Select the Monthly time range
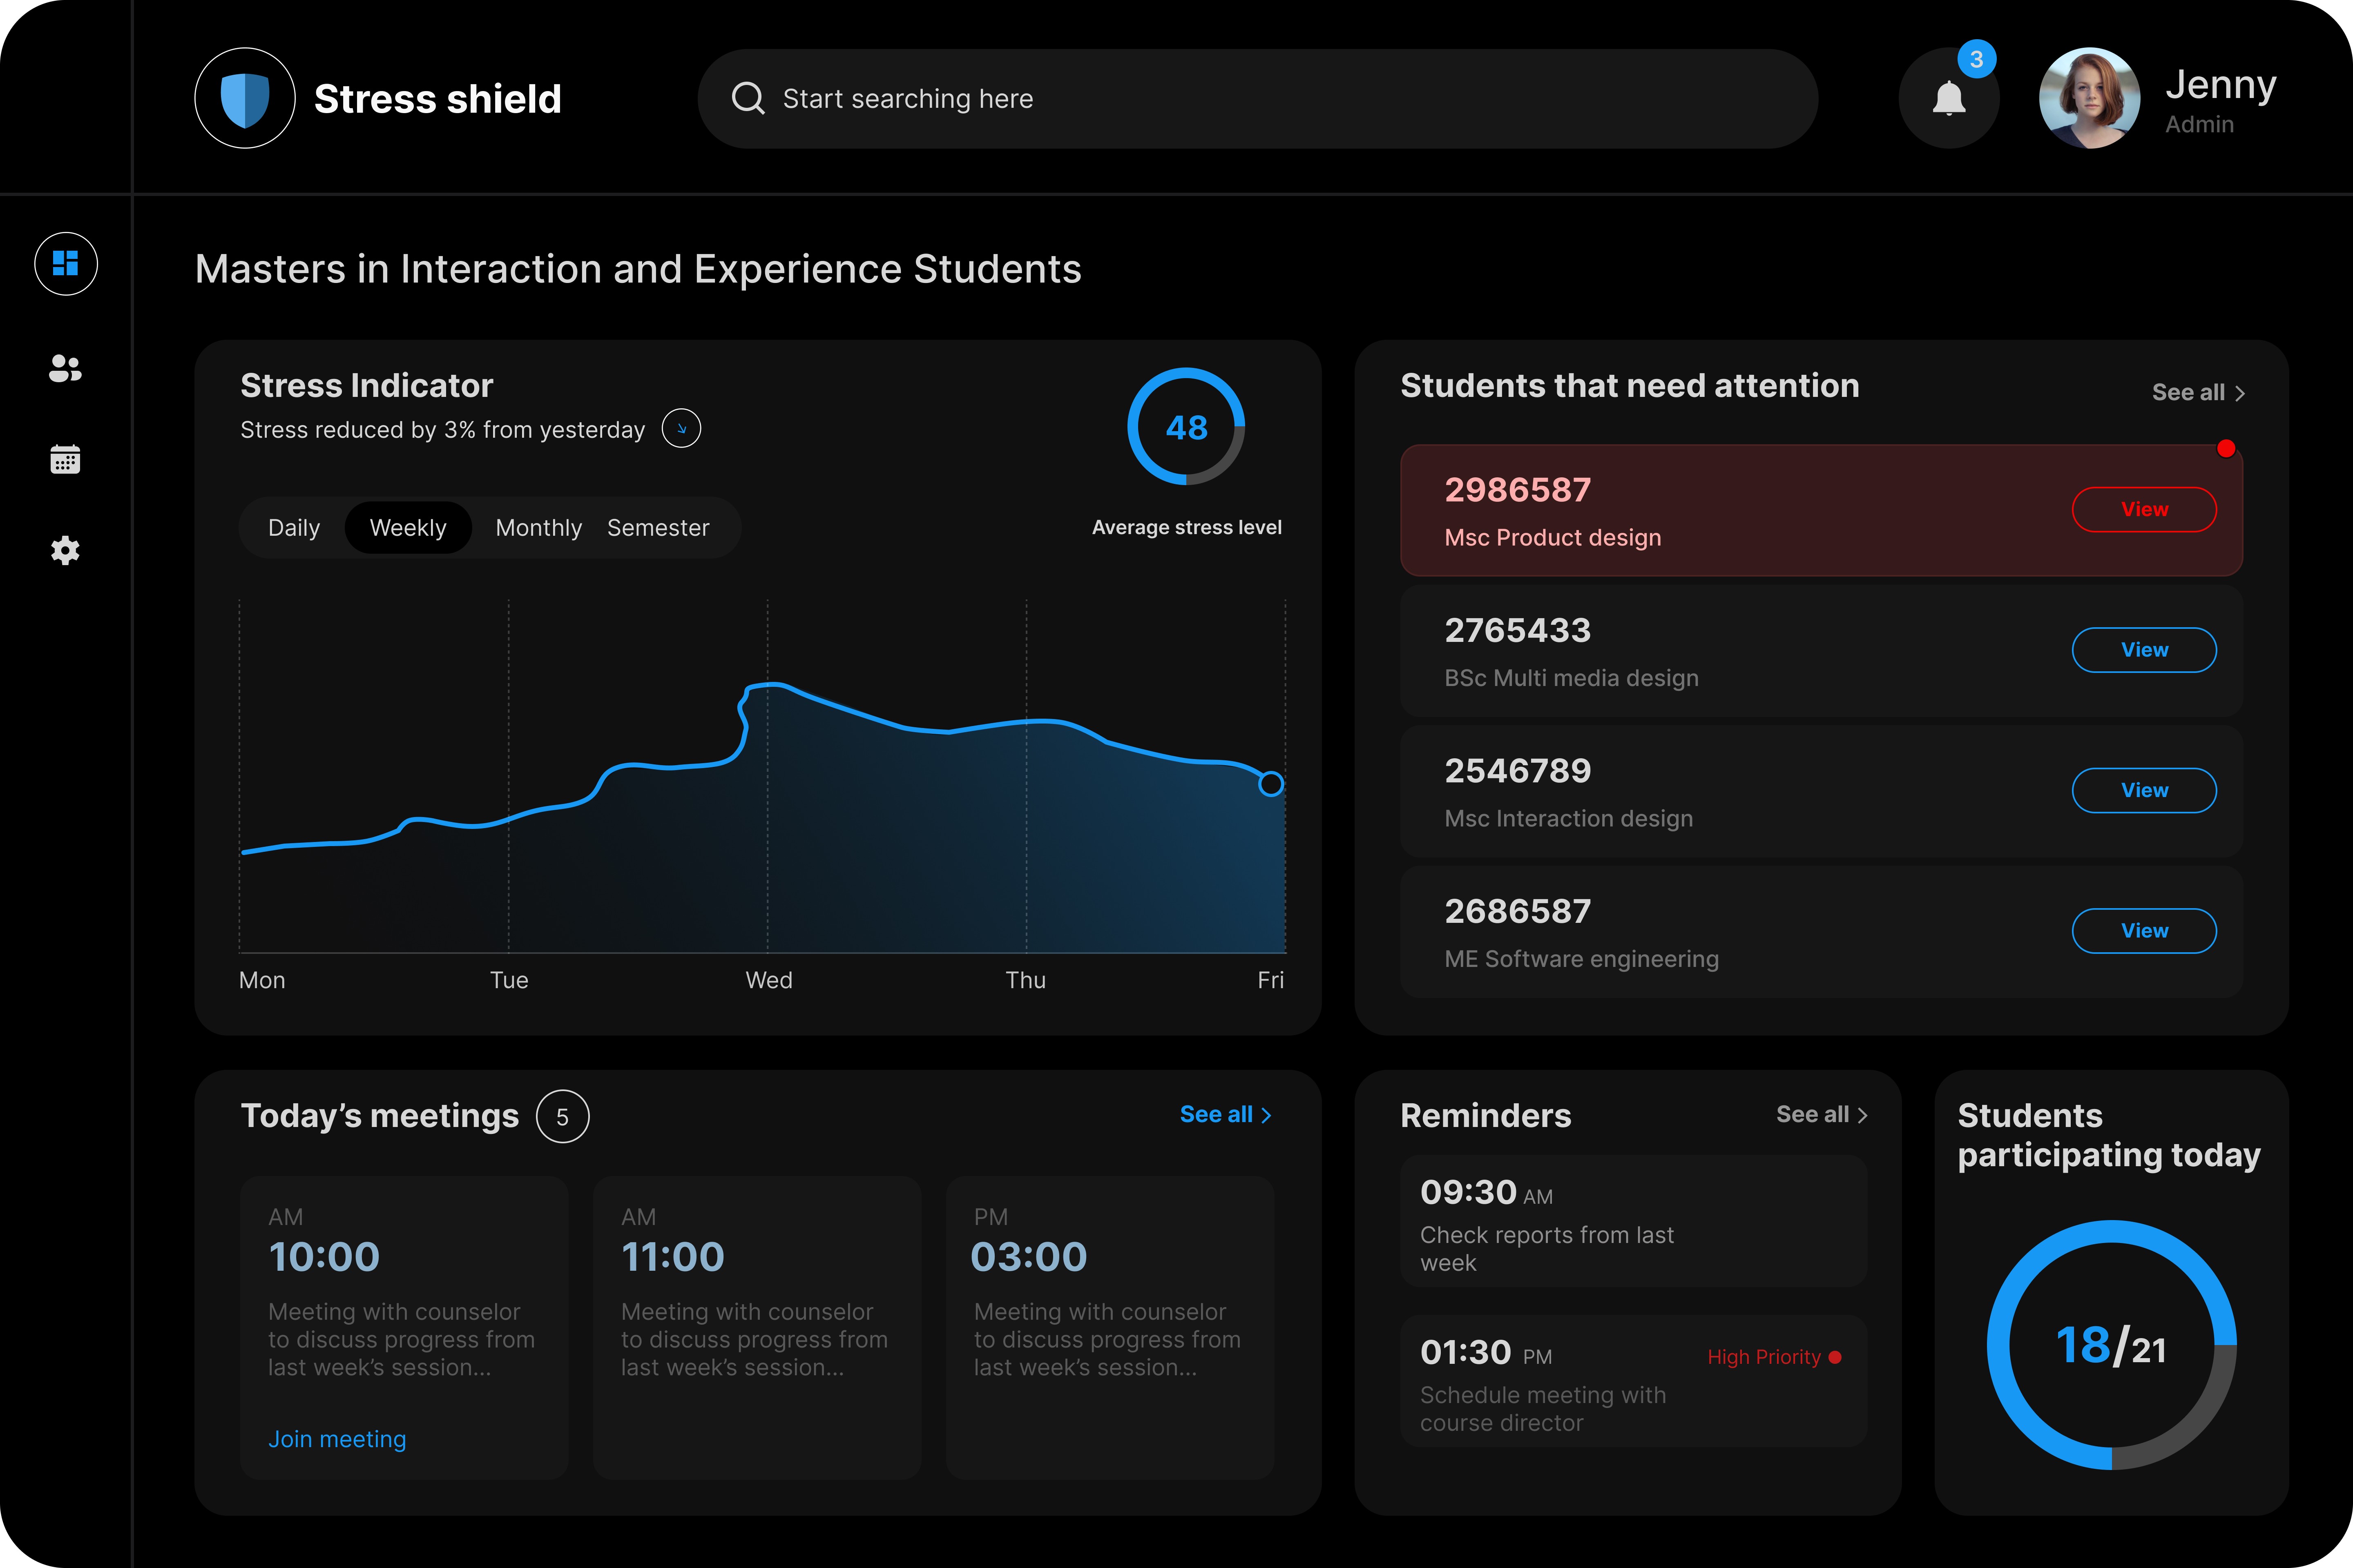 [538, 528]
